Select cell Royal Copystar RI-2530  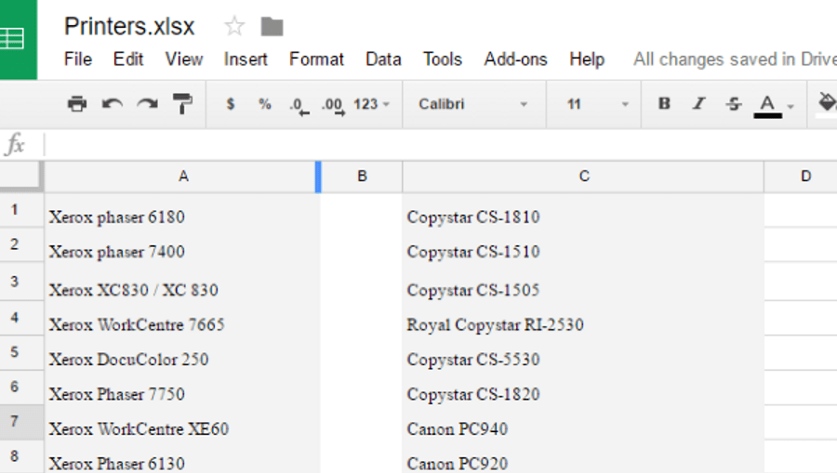(583, 318)
